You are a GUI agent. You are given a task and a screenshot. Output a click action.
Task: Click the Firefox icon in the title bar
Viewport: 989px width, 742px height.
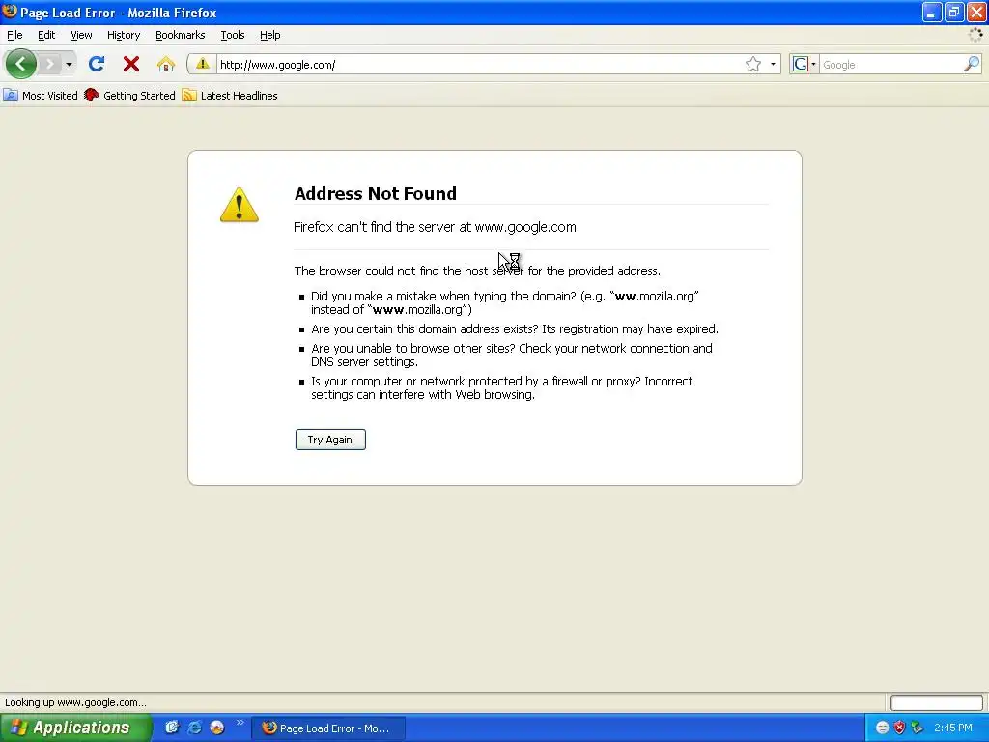pyautogui.click(x=10, y=12)
